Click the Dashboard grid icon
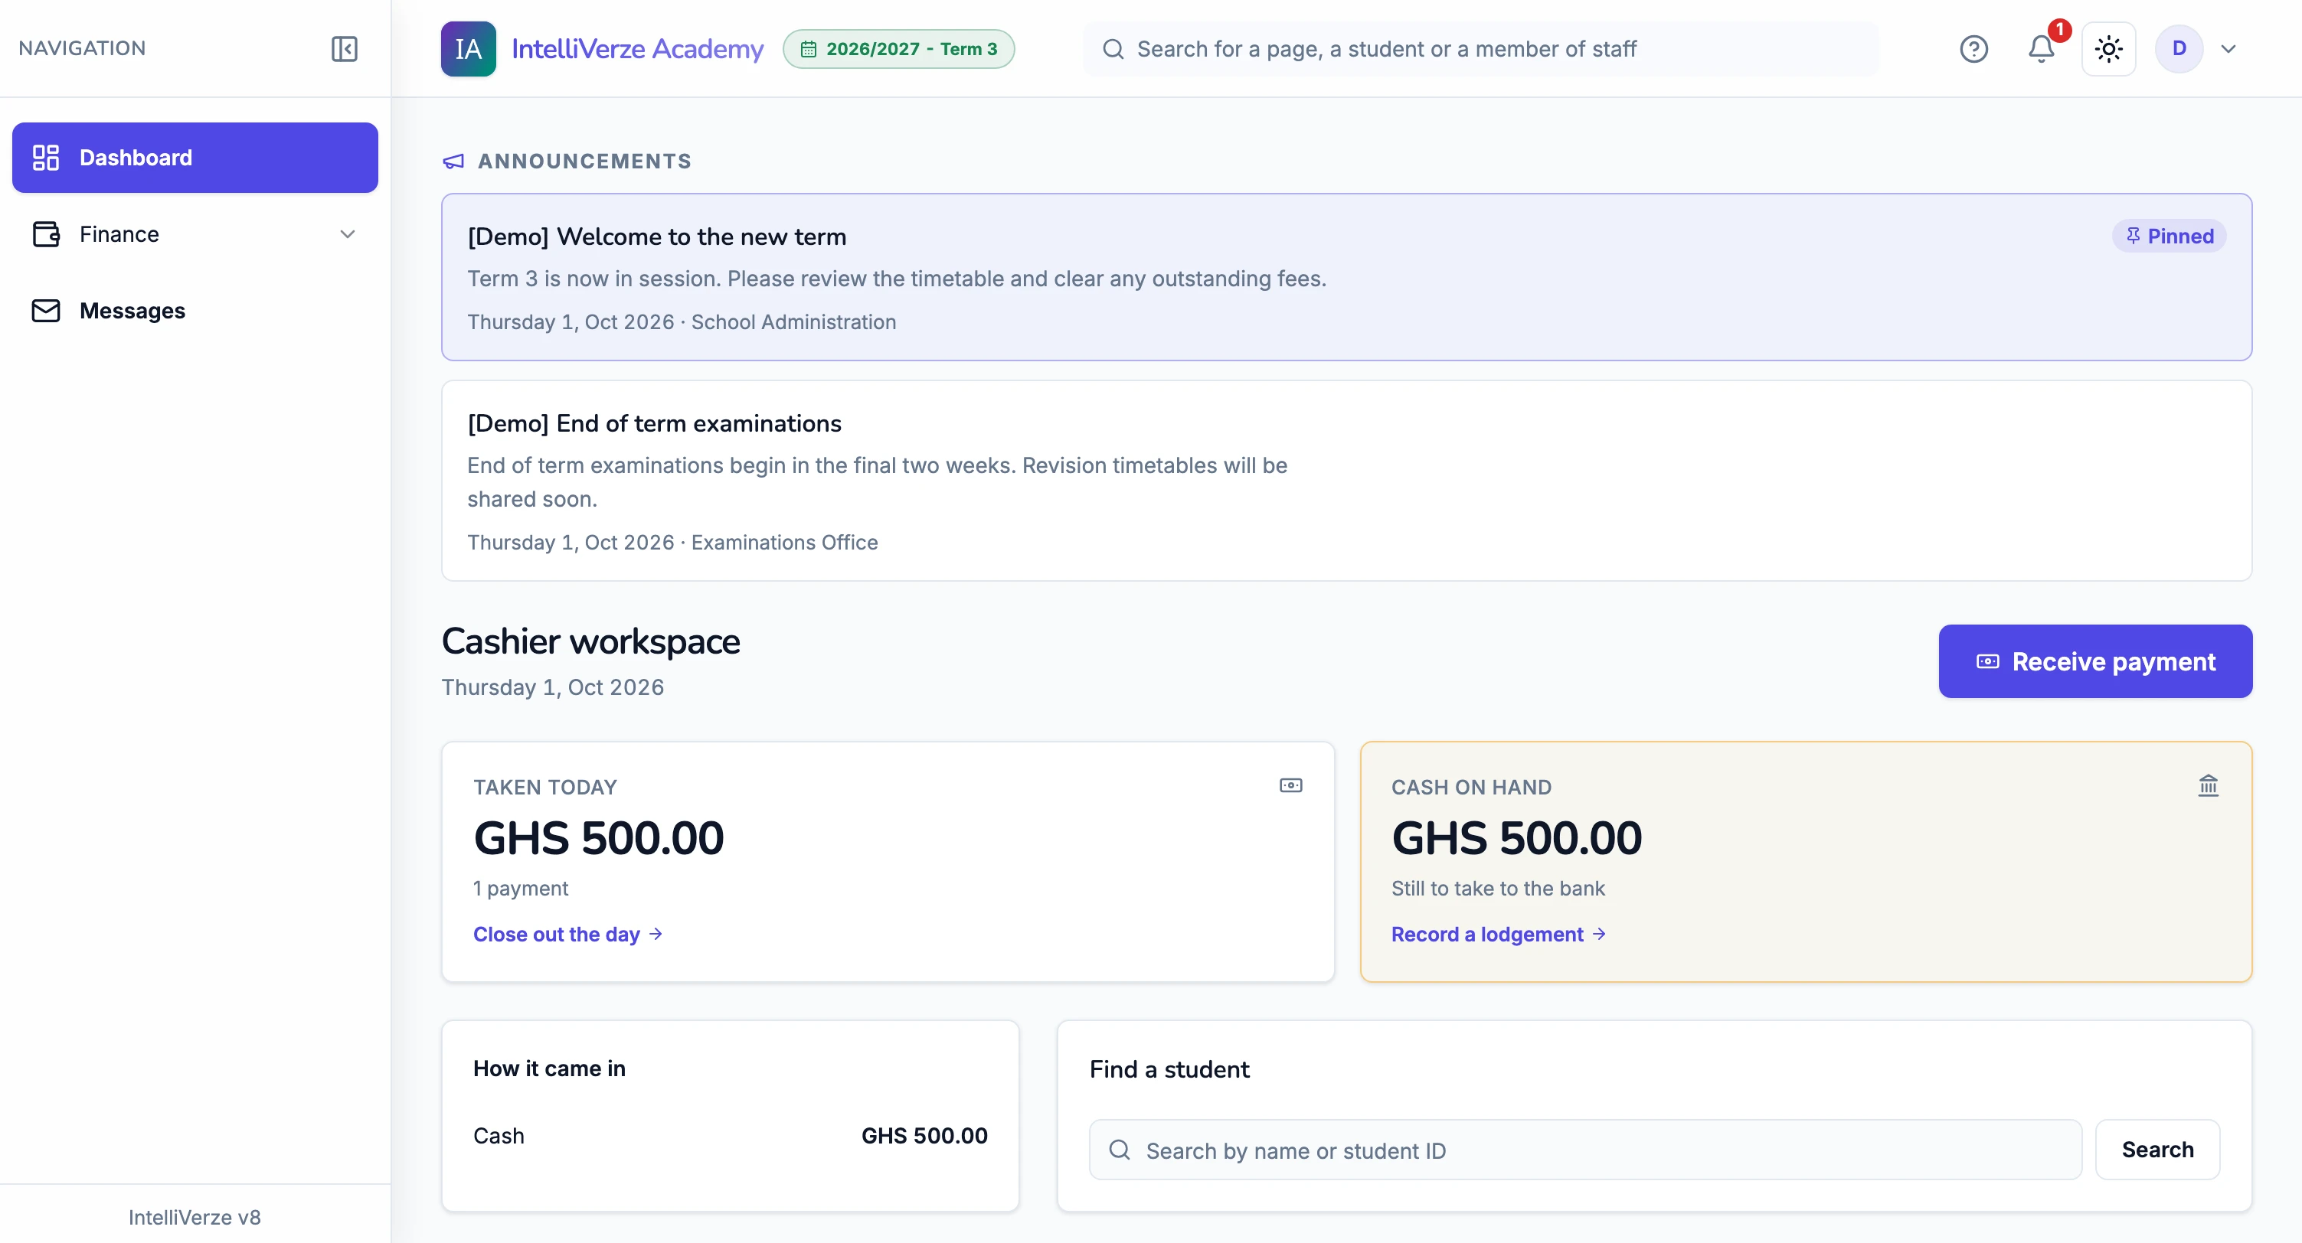The height and width of the screenshot is (1243, 2302). (46, 157)
